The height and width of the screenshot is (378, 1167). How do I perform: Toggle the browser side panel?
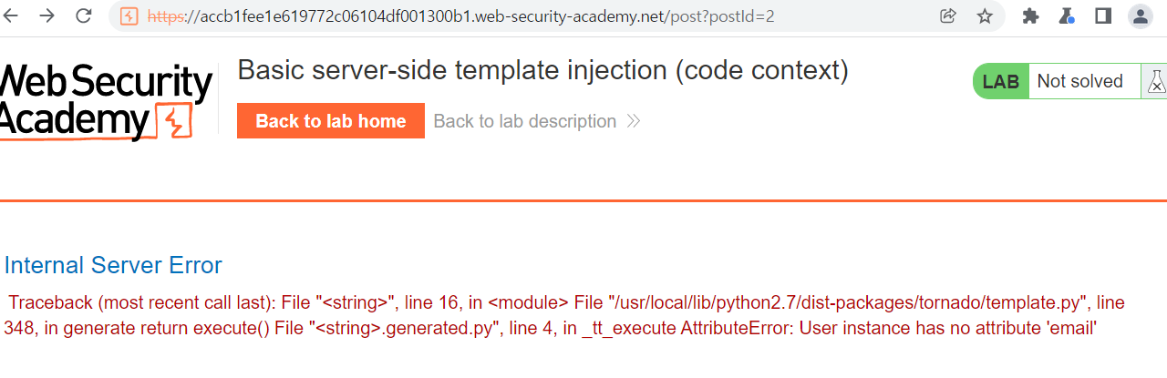tap(1103, 15)
